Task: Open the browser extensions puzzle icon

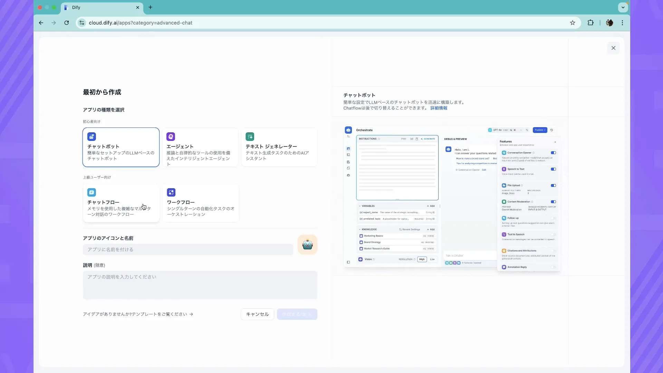Action: [x=590, y=23]
